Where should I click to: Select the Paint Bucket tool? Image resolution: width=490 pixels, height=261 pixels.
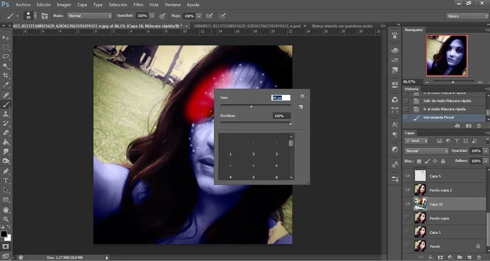tap(6, 142)
